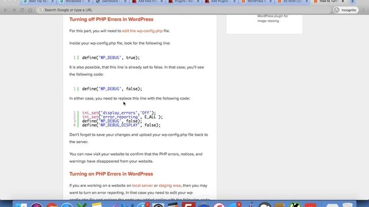Viewport: 369px width, 207px height.
Task: Click the ini_set('error_reporting', E_ALL ); code line
Action: 122,117
